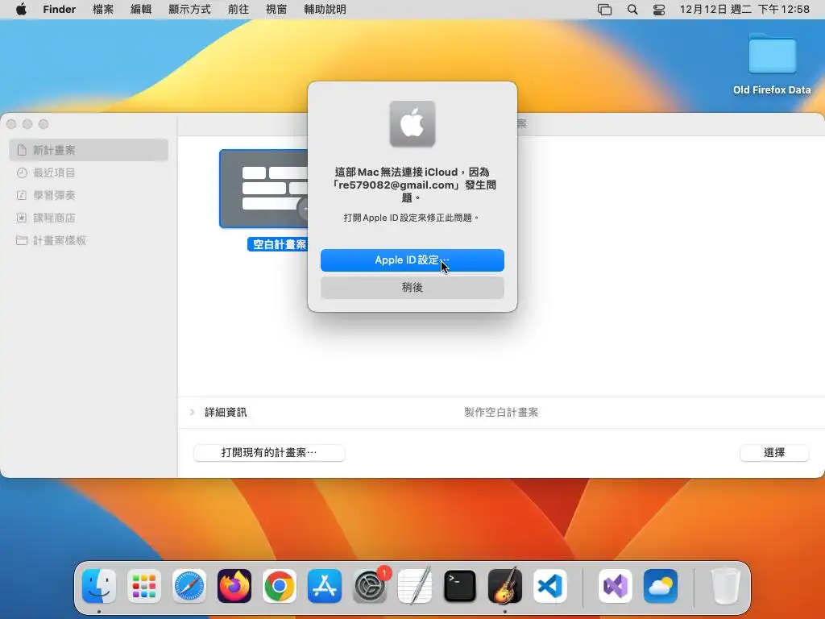Image resolution: width=825 pixels, height=619 pixels.
Task: Open the Apple menu
Action: [x=21, y=10]
